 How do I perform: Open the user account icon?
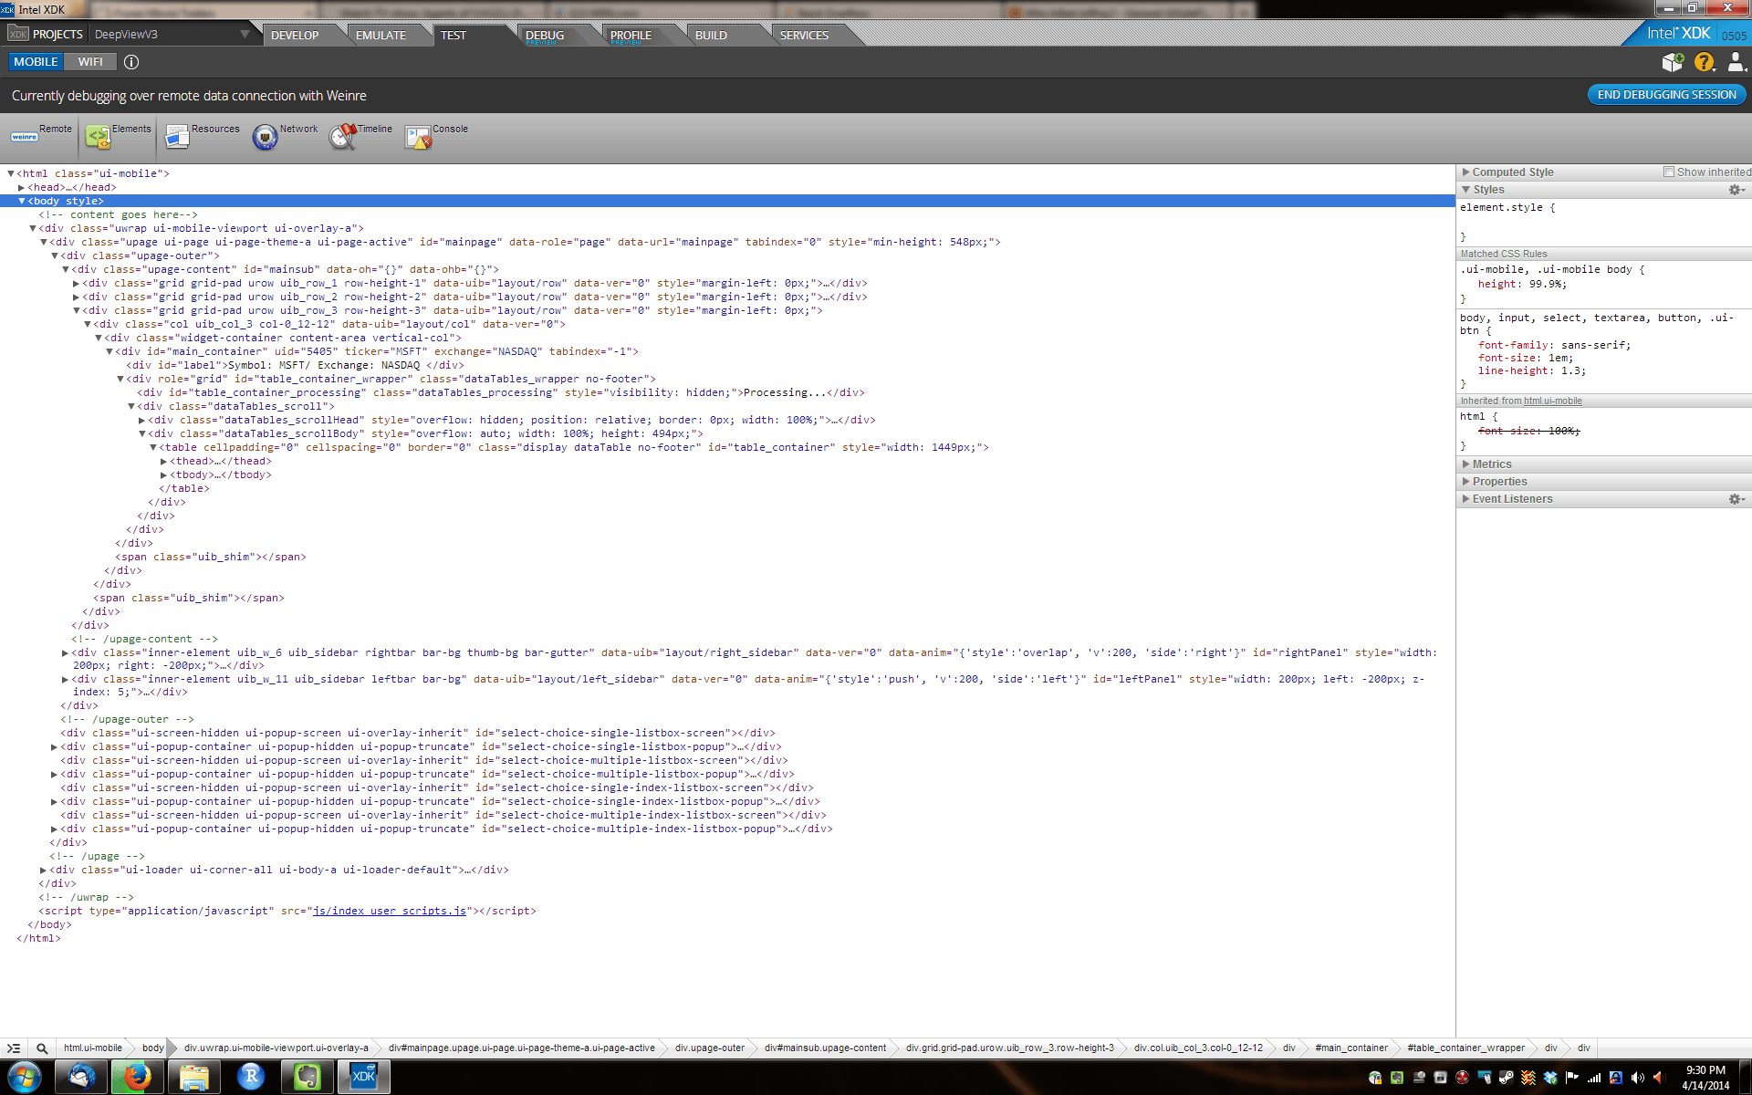pos(1736,62)
